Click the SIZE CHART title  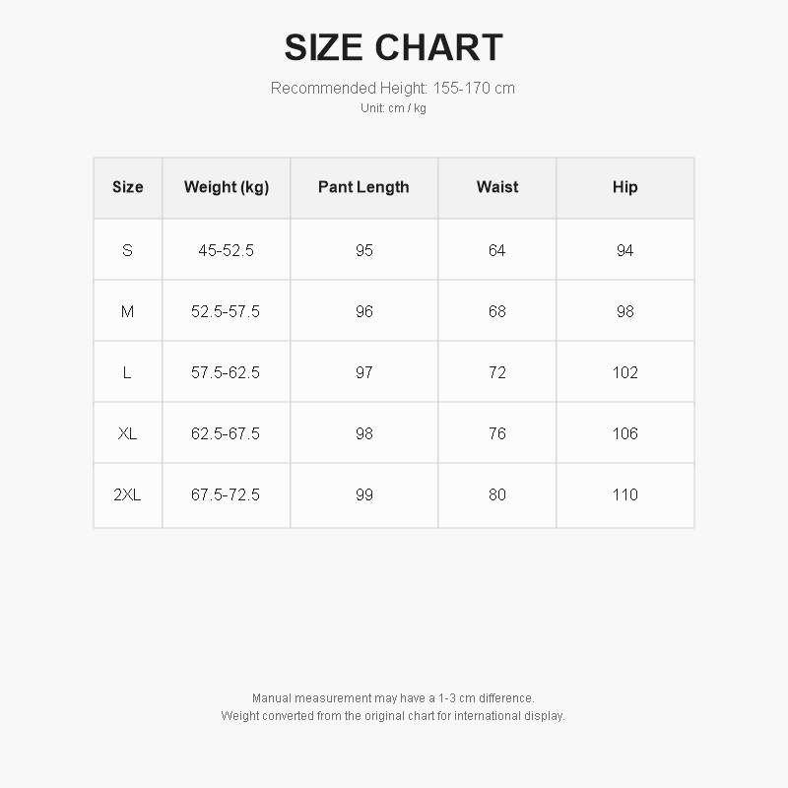point(393,47)
